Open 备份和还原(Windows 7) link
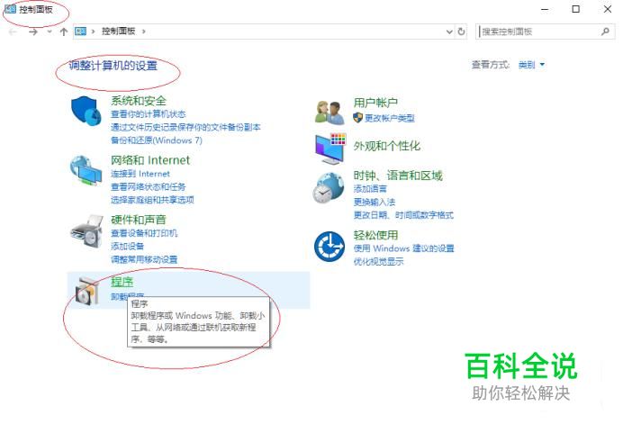This screenshot has width=623, height=433. coord(157,140)
